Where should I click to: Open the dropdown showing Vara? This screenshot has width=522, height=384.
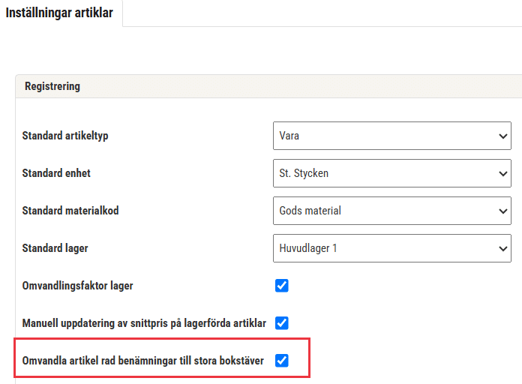tap(392, 136)
